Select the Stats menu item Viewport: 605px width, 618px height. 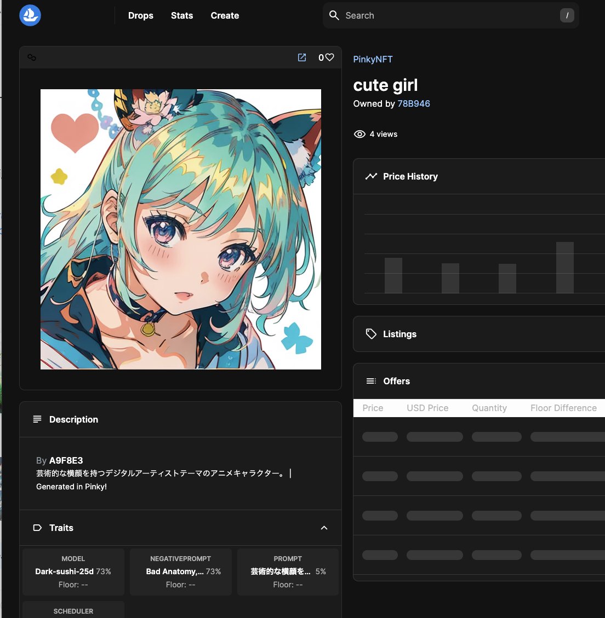coord(181,15)
